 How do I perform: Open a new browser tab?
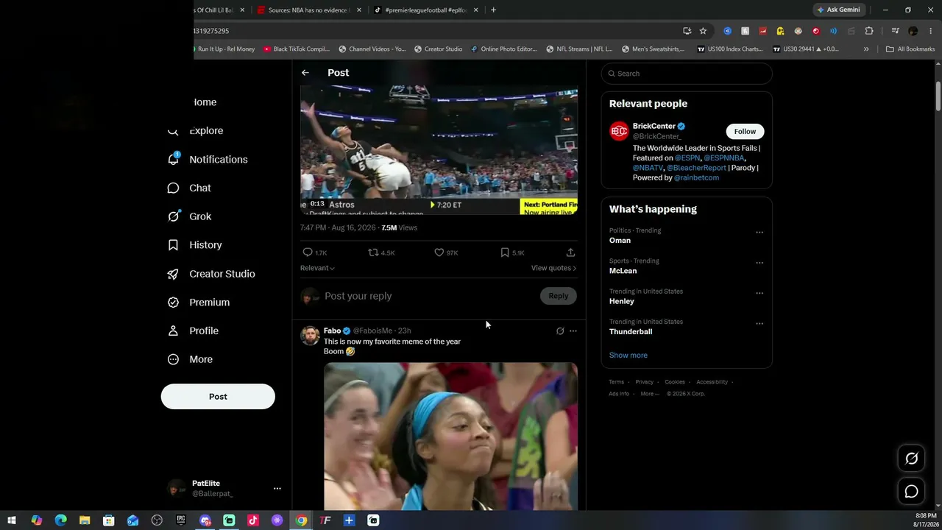click(493, 10)
